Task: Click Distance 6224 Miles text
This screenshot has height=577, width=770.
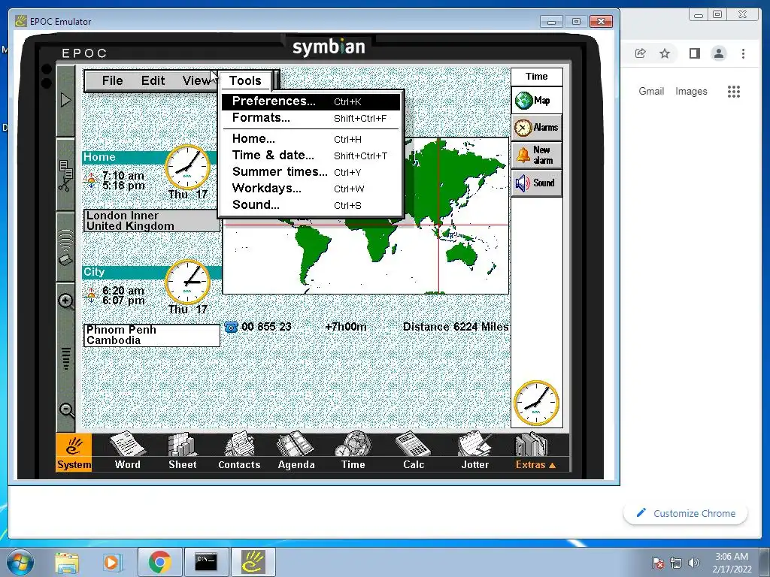Action: [x=455, y=327]
